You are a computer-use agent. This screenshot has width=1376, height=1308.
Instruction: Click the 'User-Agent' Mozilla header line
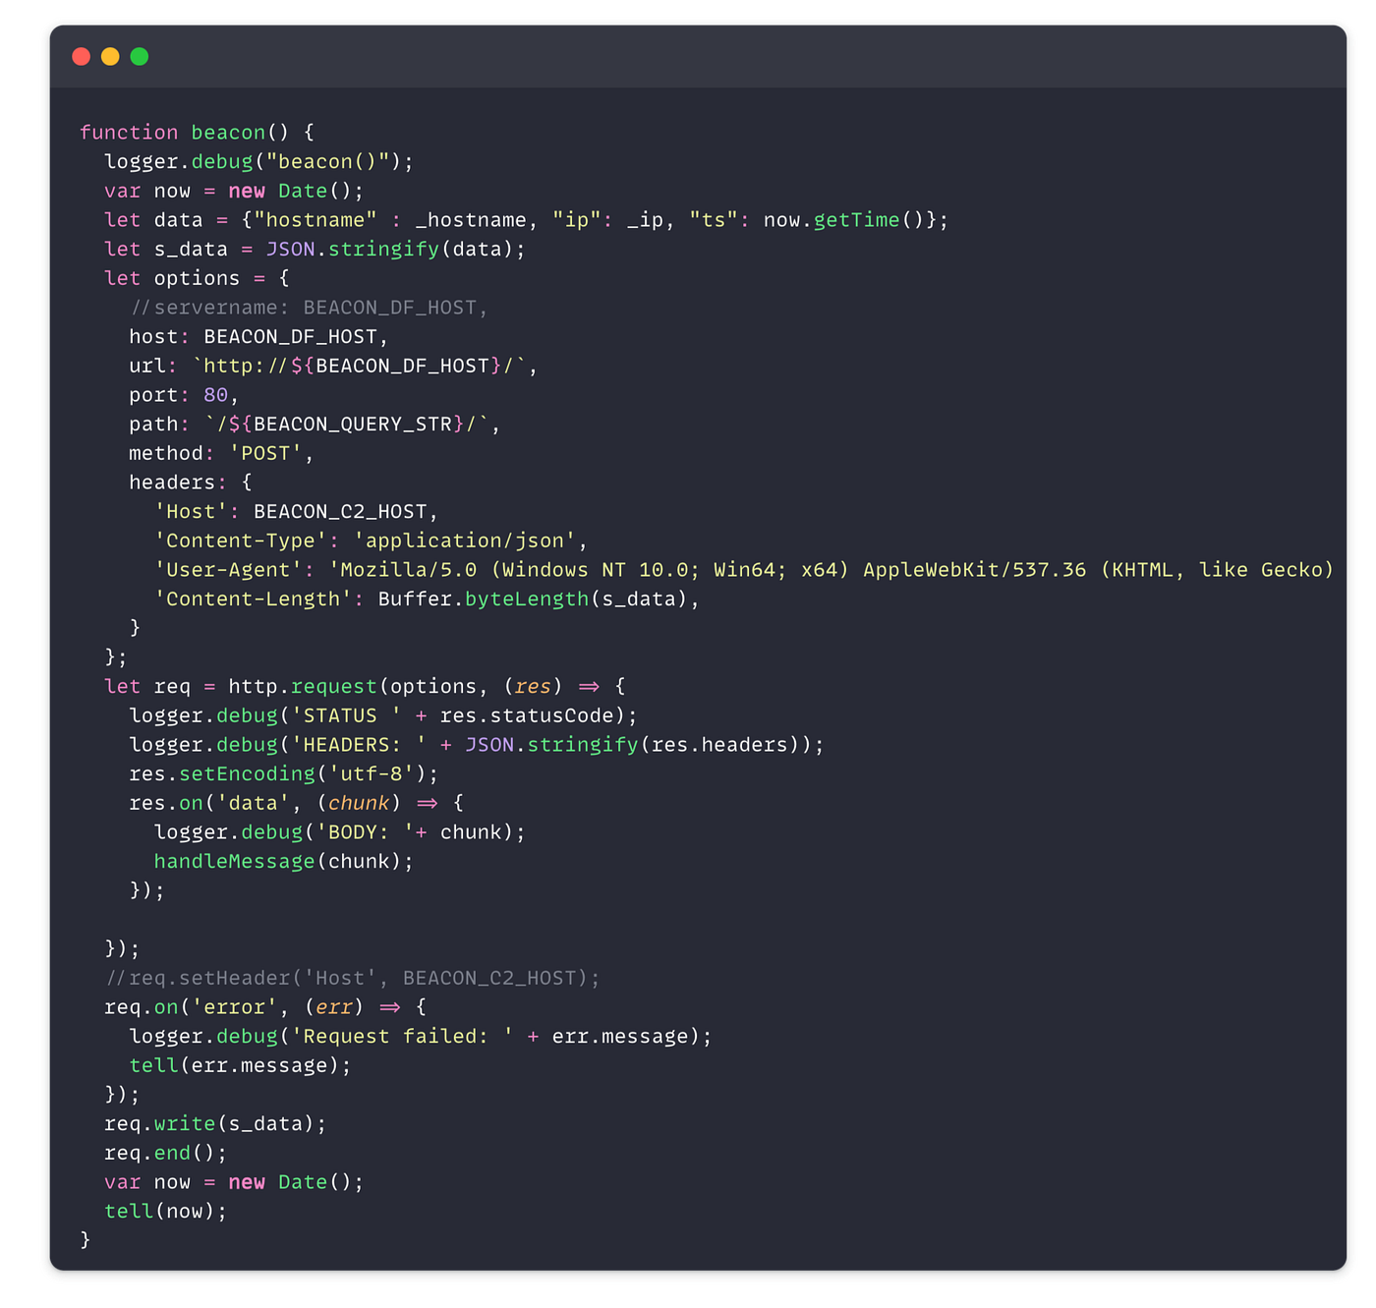tap(744, 570)
